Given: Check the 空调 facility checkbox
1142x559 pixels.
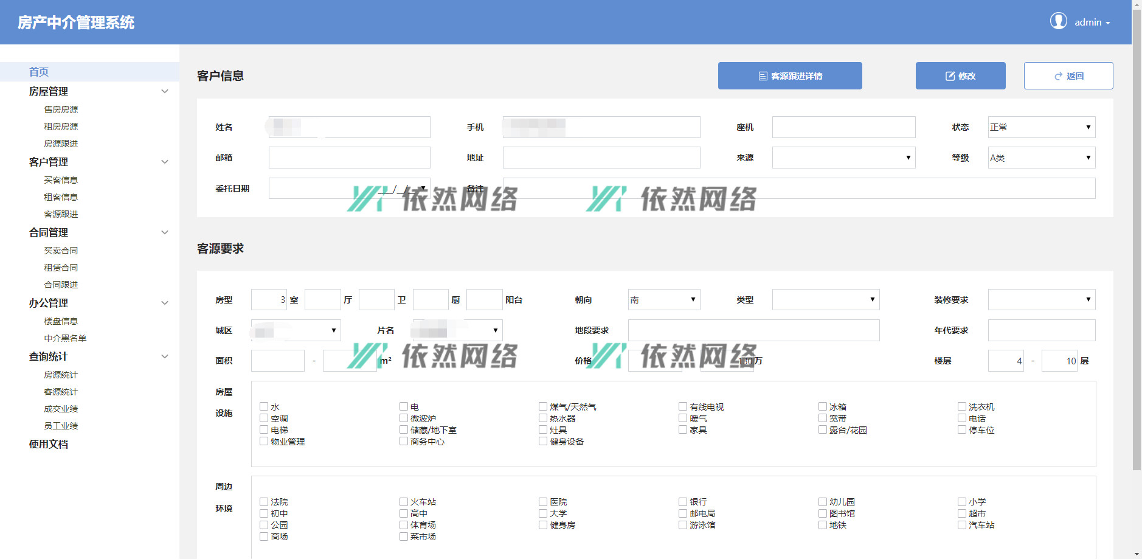Looking at the screenshot, I should click(264, 418).
